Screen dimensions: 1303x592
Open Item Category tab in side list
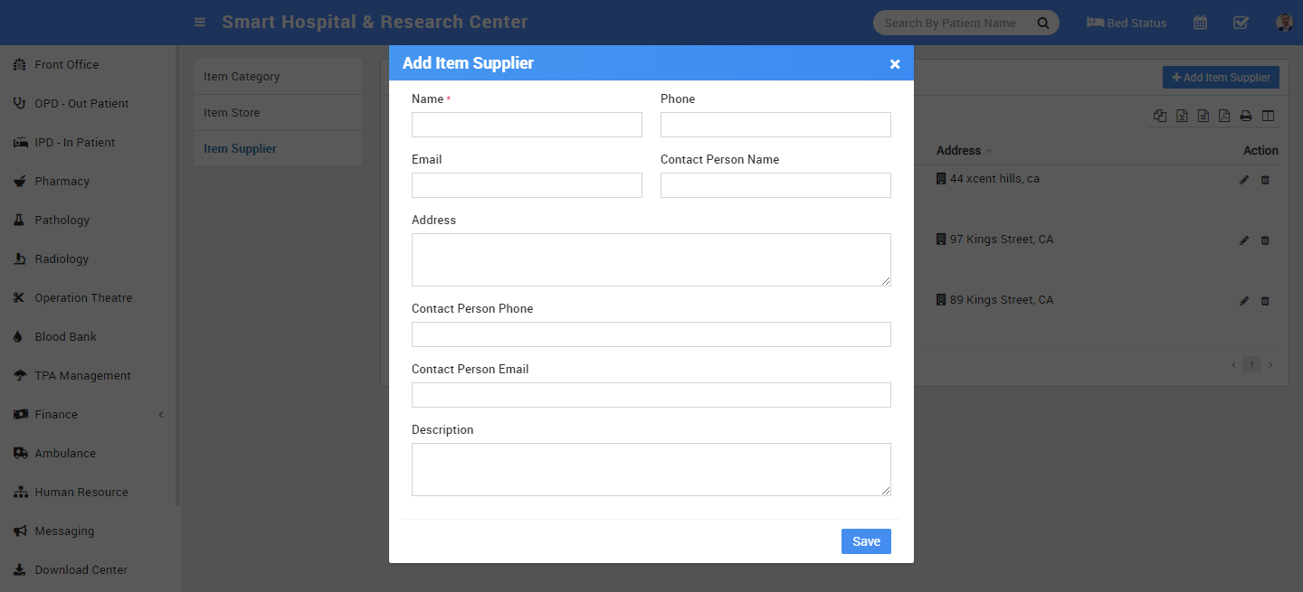coord(242,77)
